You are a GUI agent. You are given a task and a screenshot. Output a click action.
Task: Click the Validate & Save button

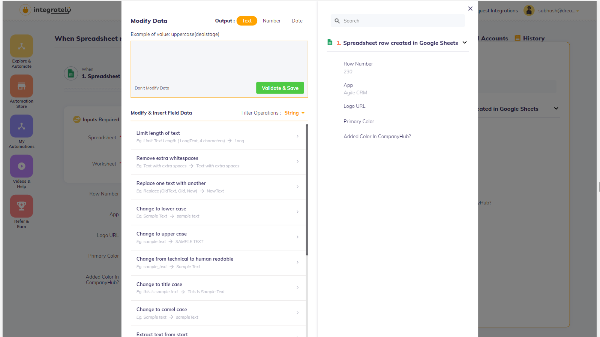[280, 88]
